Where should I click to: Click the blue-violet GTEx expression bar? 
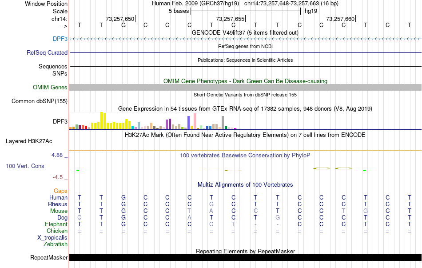[188, 122]
